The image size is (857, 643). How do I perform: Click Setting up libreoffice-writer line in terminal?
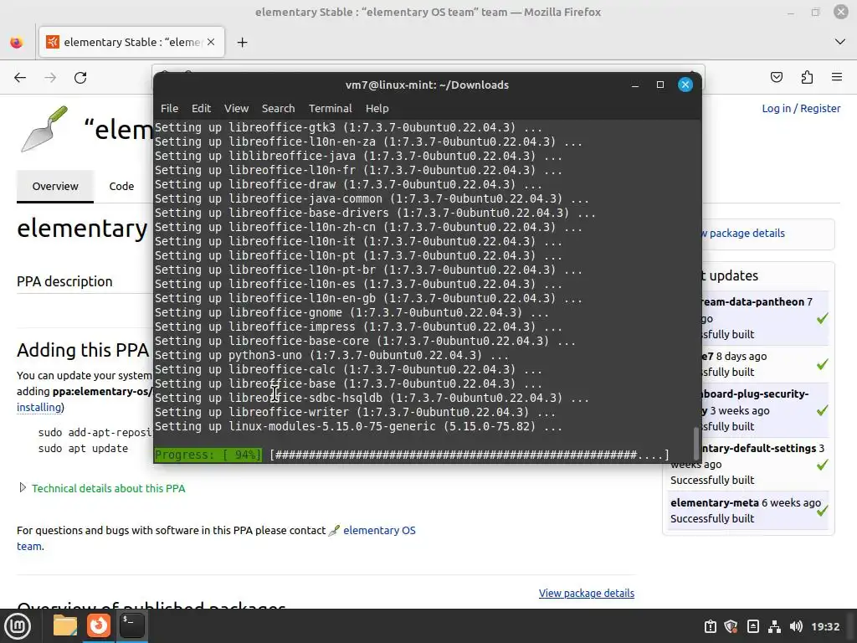pos(355,412)
